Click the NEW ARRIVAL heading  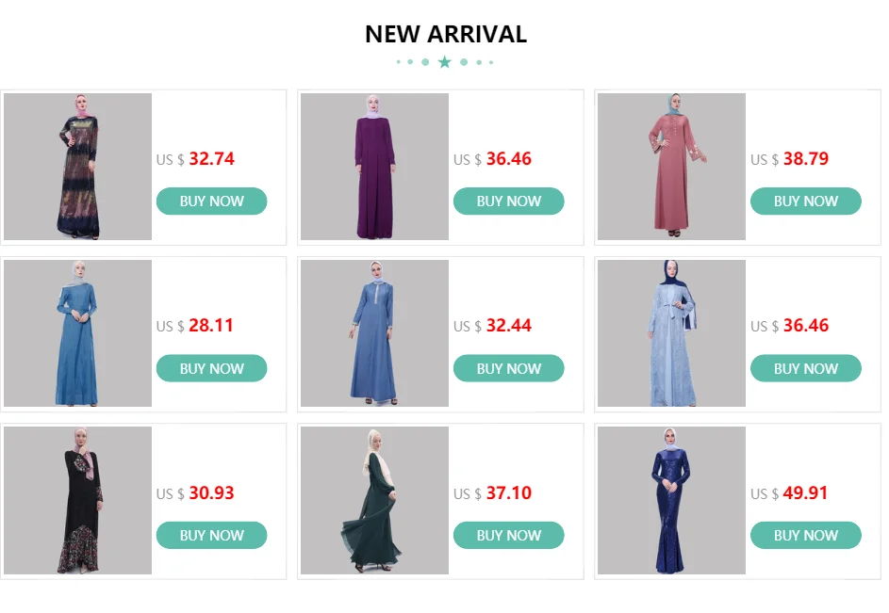point(446,34)
